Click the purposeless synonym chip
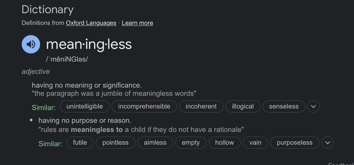 tap(295, 143)
